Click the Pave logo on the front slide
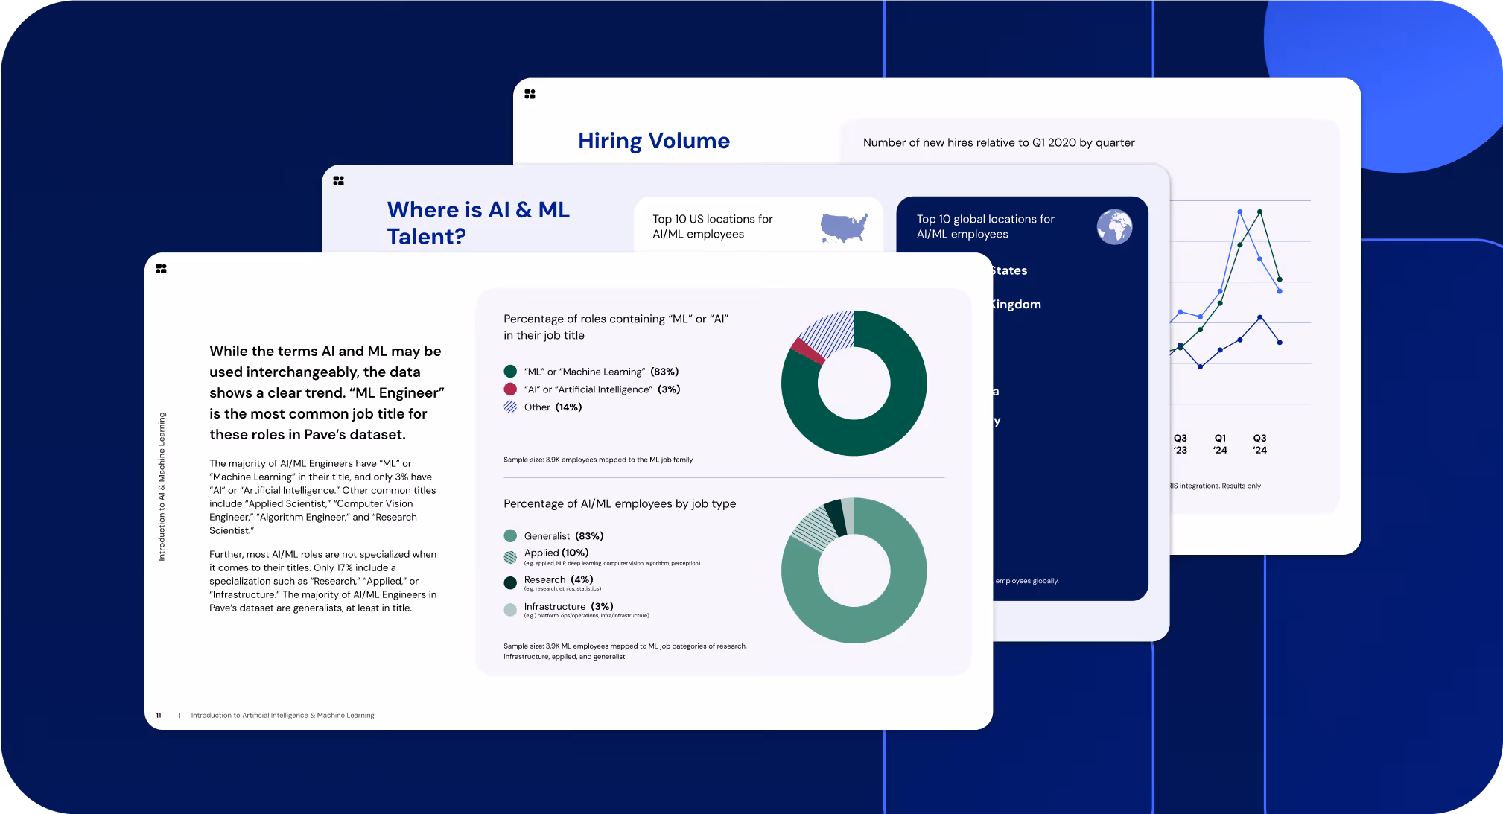1503x814 pixels. (x=161, y=269)
